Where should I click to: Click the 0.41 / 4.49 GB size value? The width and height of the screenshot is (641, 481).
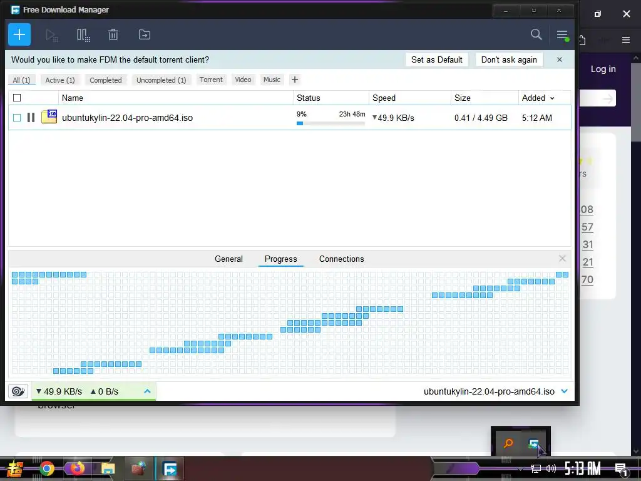click(x=481, y=118)
